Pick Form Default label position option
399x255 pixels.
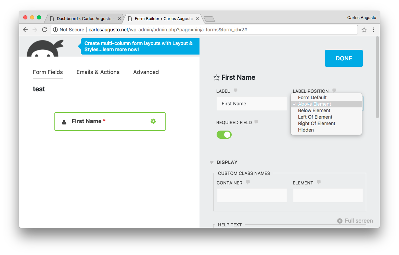[x=312, y=97]
